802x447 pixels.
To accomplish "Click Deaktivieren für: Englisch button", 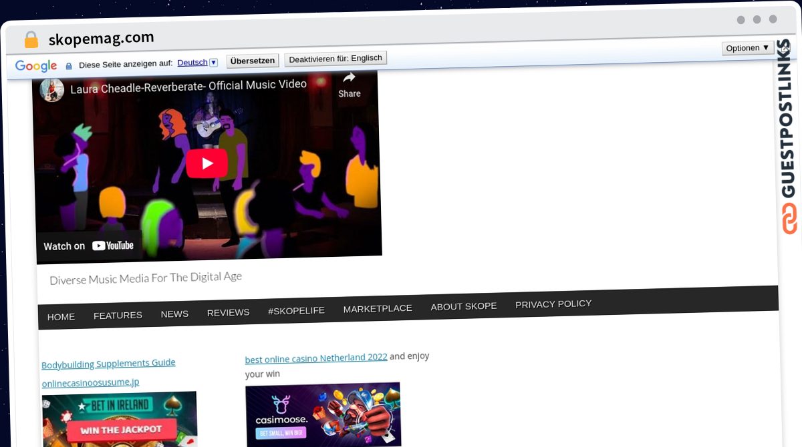I will pos(336,59).
